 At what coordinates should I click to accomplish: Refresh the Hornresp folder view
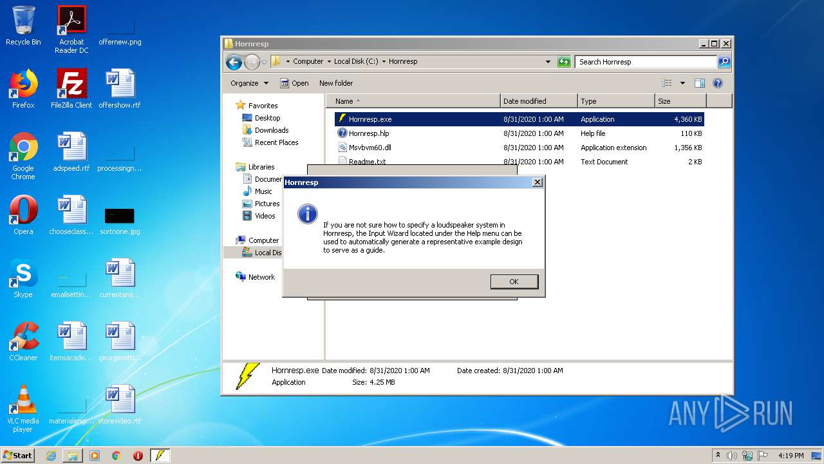pyautogui.click(x=564, y=62)
